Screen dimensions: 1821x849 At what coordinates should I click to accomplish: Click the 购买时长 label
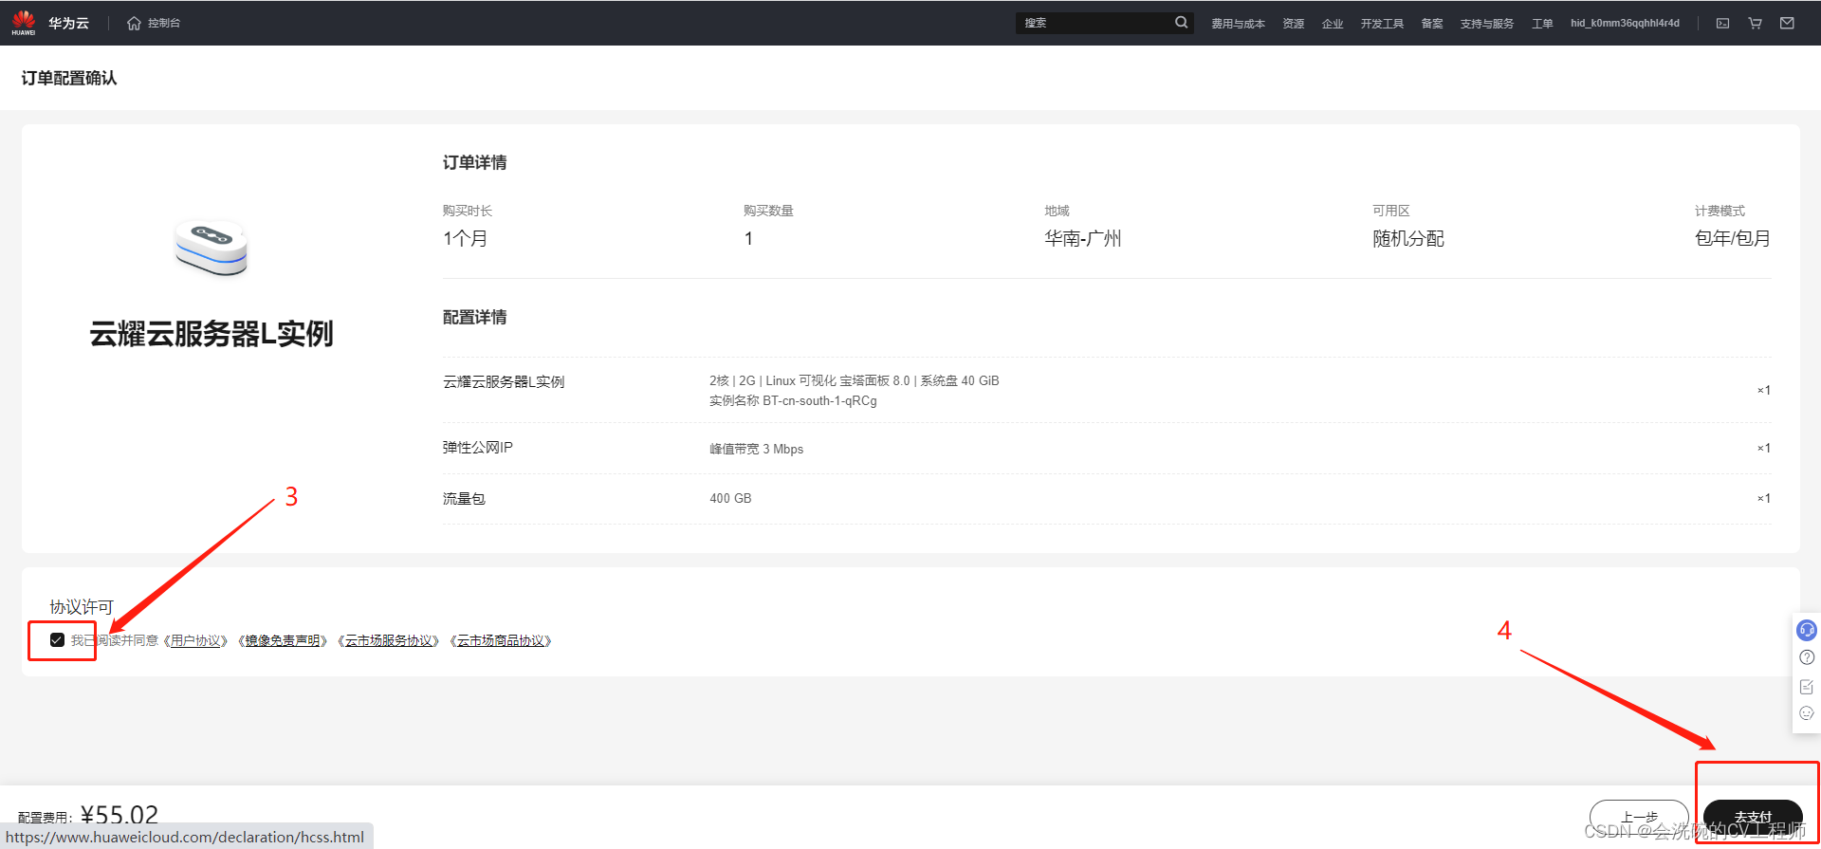468,211
